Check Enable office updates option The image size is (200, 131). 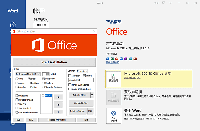click(70, 89)
